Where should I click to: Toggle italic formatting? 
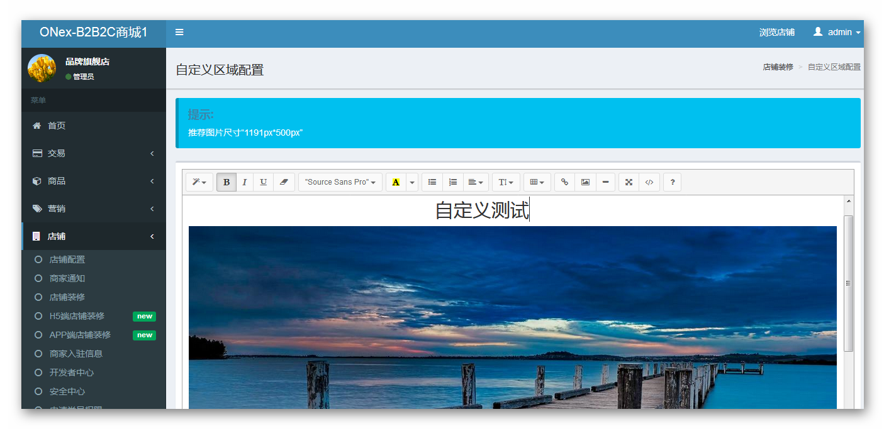pyautogui.click(x=245, y=182)
